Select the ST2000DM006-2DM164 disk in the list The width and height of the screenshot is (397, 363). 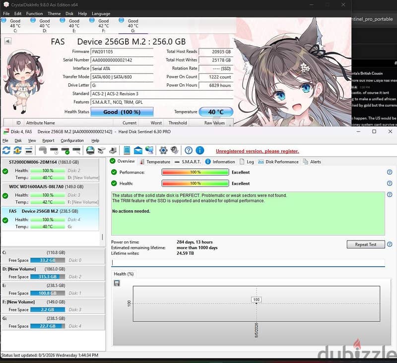[50, 170]
